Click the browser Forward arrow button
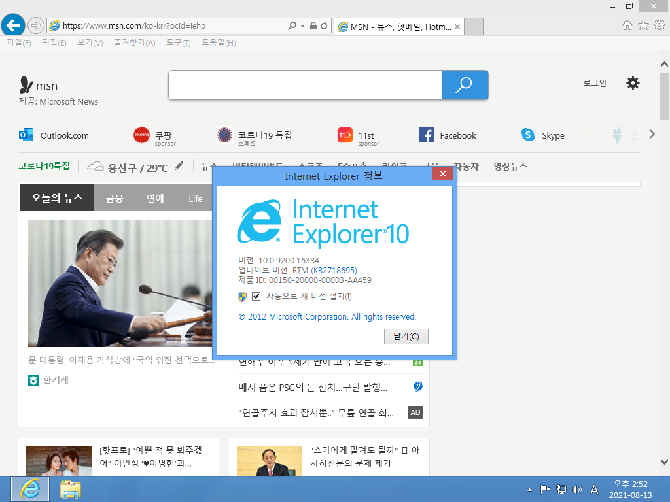The height and width of the screenshot is (502, 670). [x=36, y=25]
